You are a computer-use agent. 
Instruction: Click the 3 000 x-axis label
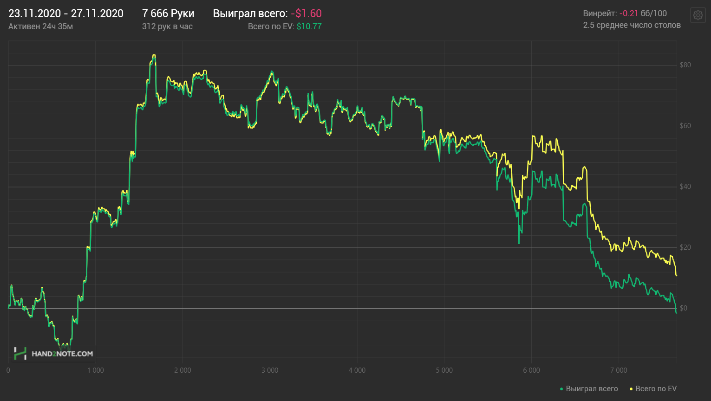click(x=270, y=370)
